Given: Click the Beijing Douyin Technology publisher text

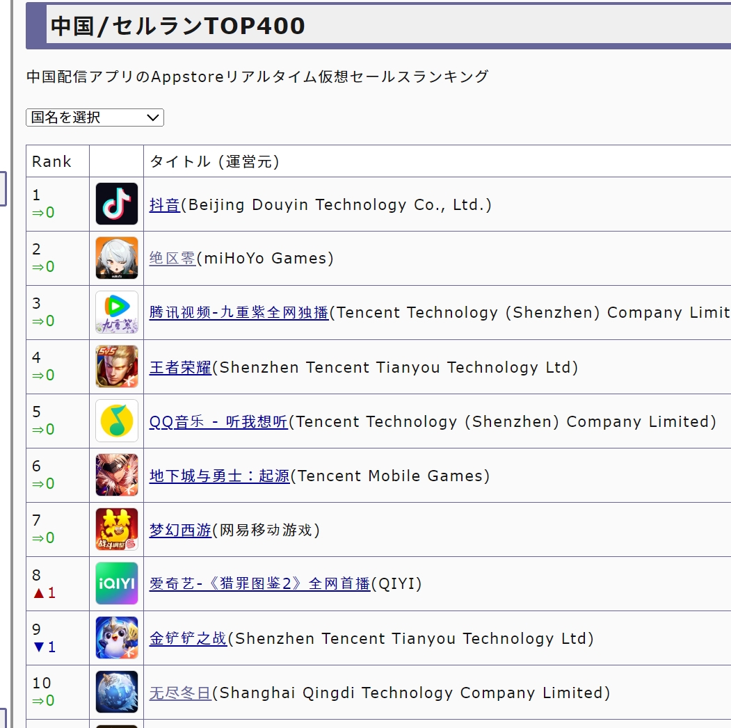Looking at the screenshot, I should [x=336, y=204].
